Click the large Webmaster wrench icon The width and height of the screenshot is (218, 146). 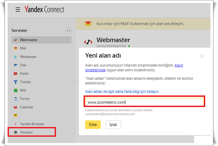click(x=88, y=42)
